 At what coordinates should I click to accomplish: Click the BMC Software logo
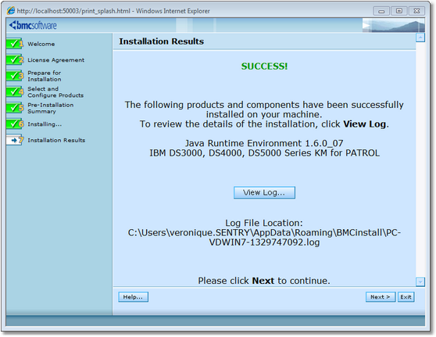coord(33,25)
